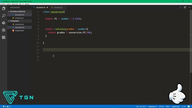Open accesors.js in the TYPESCRIPT folder
The width and height of the screenshot is (192, 108).
(19, 24)
